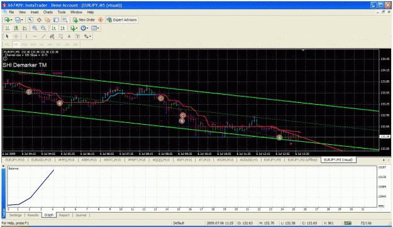Select the arrow Cursor tool
Image resolution: width=393 pixels, height=227 pixels.
pyautogui.click(x=8, y=36)
